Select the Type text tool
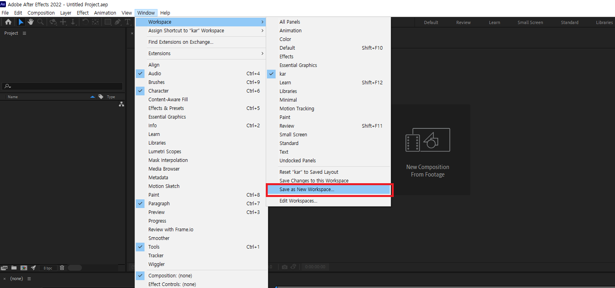The image size is (615, 288). [128, 22]
